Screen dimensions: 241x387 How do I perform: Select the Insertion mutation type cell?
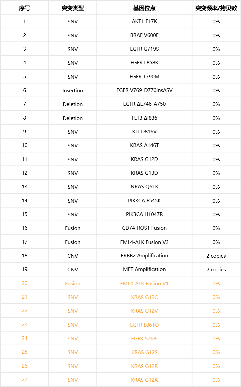click(x=72, y=90)
